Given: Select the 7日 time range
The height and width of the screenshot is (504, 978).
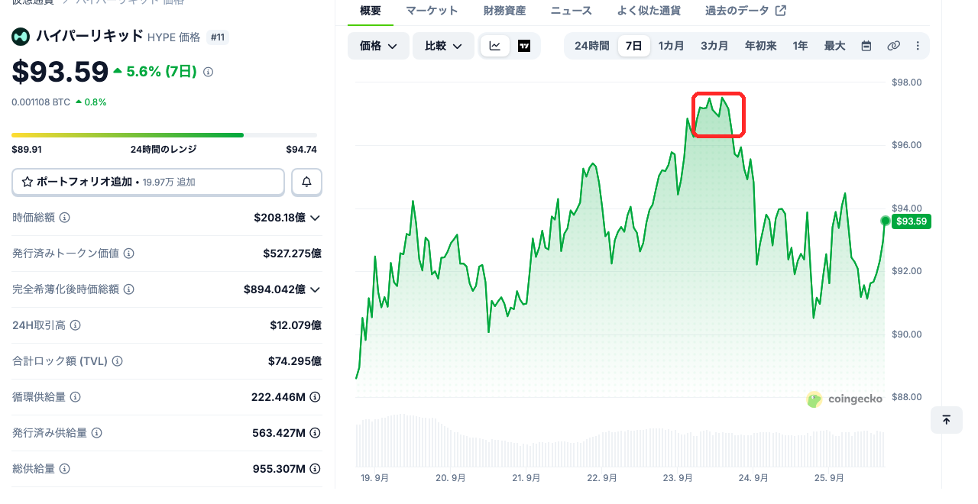Looking at the screenshot, I should [x=634, y=46].
